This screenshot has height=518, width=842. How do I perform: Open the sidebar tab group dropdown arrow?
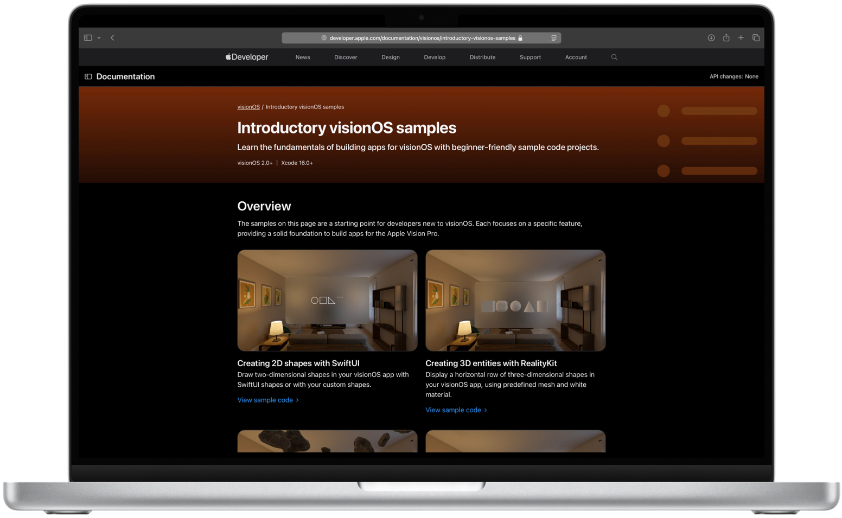(x=99, y=38)
